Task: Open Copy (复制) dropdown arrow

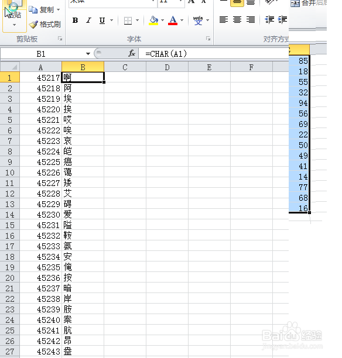Action: coord(59,10)
